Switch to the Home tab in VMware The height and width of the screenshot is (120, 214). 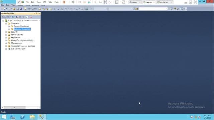point(135,2)
